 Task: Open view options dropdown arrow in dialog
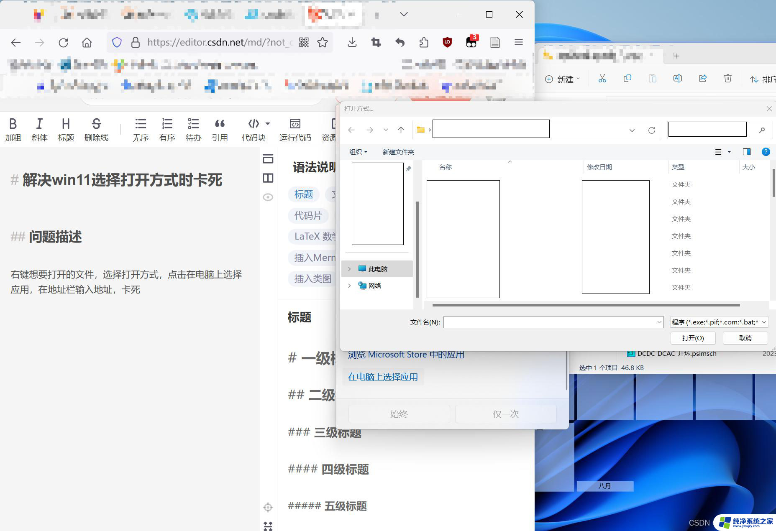(x=730, y=152)
